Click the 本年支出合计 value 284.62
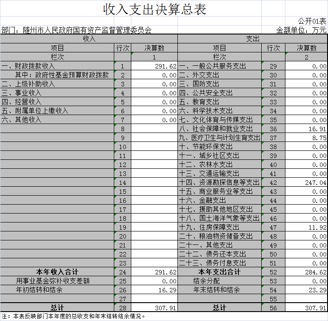The height and width of the screenshot is (321, 328). click(306, 272)
